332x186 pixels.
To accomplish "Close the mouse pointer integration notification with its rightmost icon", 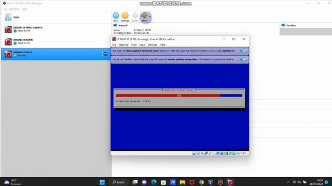I will coord(245,59).
